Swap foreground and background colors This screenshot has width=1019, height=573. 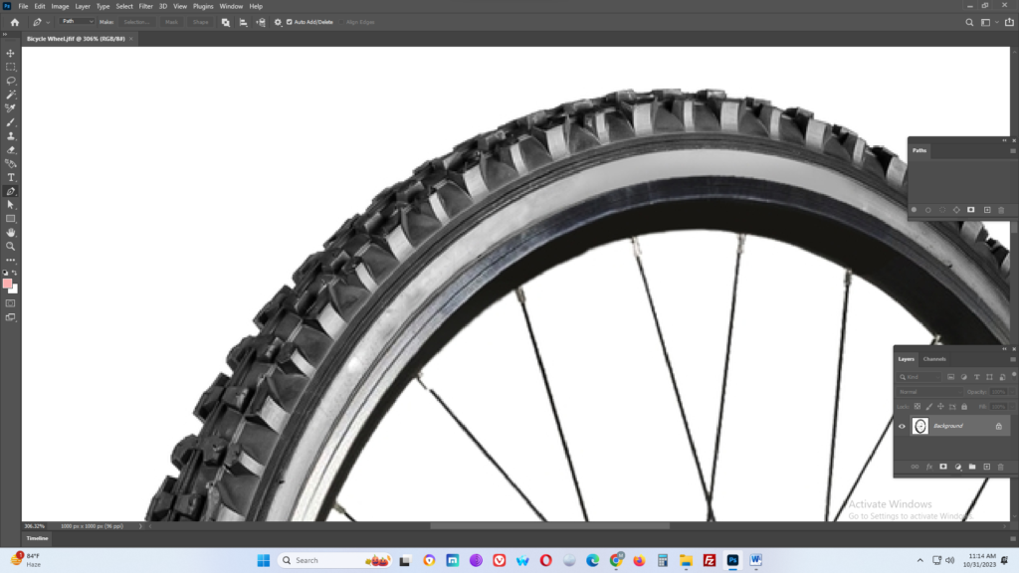[14, 273]
